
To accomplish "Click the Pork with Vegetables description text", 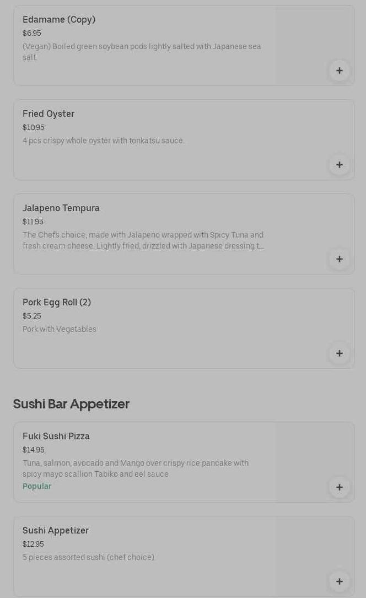I will pyautogui.click(x=60, y=329).
